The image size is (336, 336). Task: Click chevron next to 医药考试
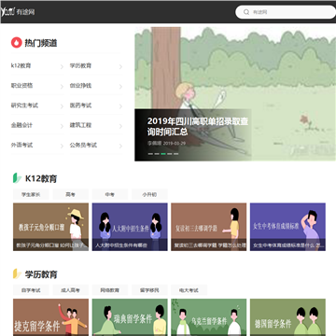click(x=120, y=106)
